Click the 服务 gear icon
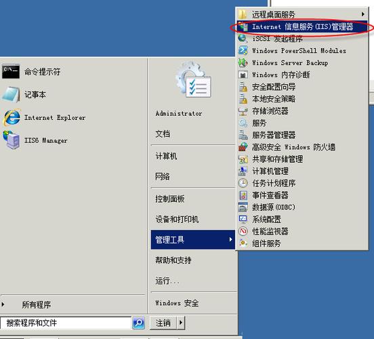 (x=243, y=123)
